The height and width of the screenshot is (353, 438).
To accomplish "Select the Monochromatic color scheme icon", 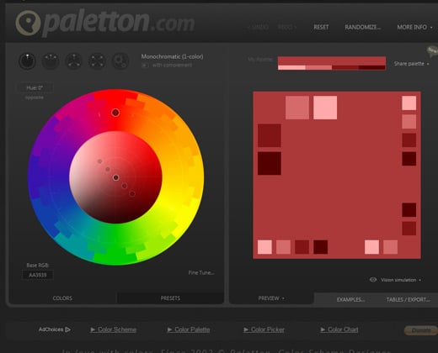I will click(27, 61).
